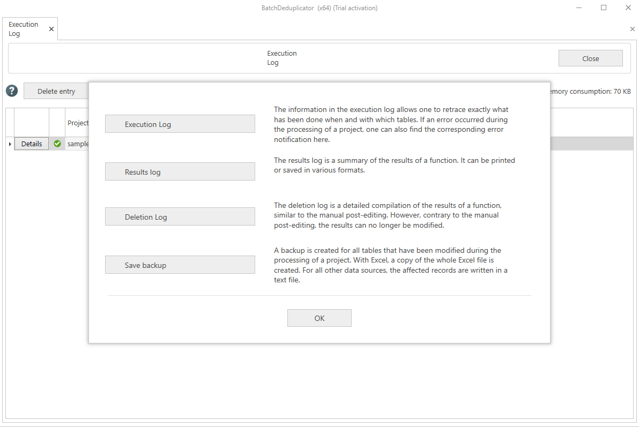Maximize the BatchDeduplicator window
This screenshot has width=639, height=427.
point(604,8)
